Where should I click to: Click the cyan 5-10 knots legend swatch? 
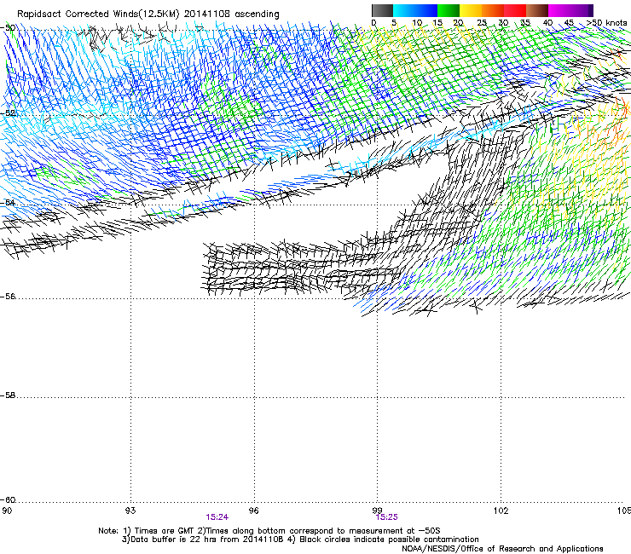pyautogui.click(x=404, y=10)
